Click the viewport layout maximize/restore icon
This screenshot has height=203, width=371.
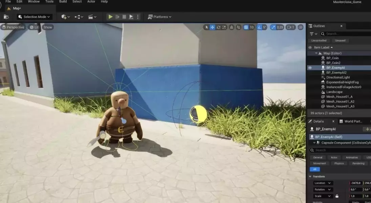tap(301, 27)
